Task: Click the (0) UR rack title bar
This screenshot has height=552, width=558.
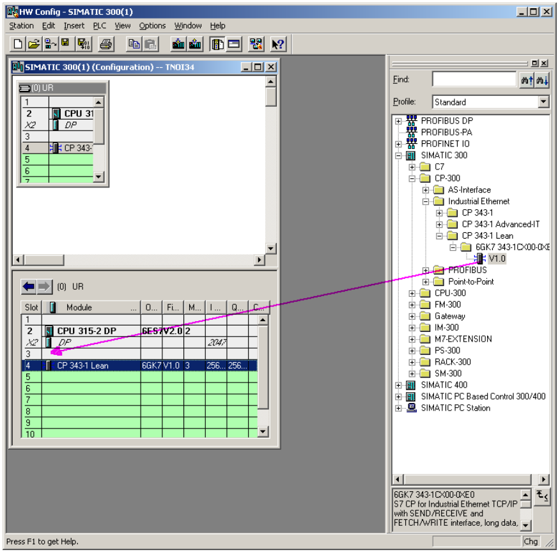Action: click(x=62, y=88)
